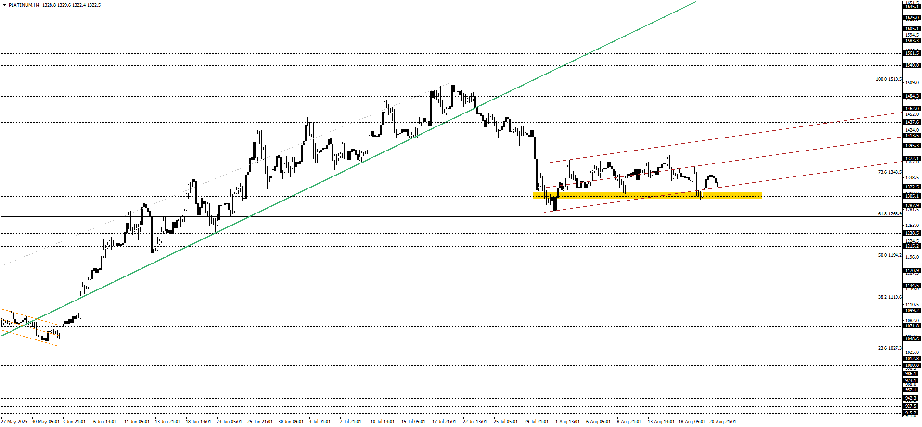Click the 1322.5 current price tag
Image resolution: width=922 pixels, height=427 pixels.
912,187
